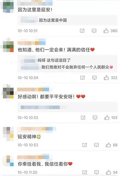Share the 你牵挂着我 comment

click(85, 172)
